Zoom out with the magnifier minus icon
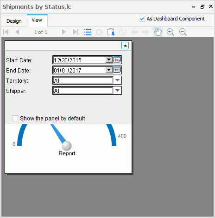This screenshot has height=218, width=215. pos(183,32)
